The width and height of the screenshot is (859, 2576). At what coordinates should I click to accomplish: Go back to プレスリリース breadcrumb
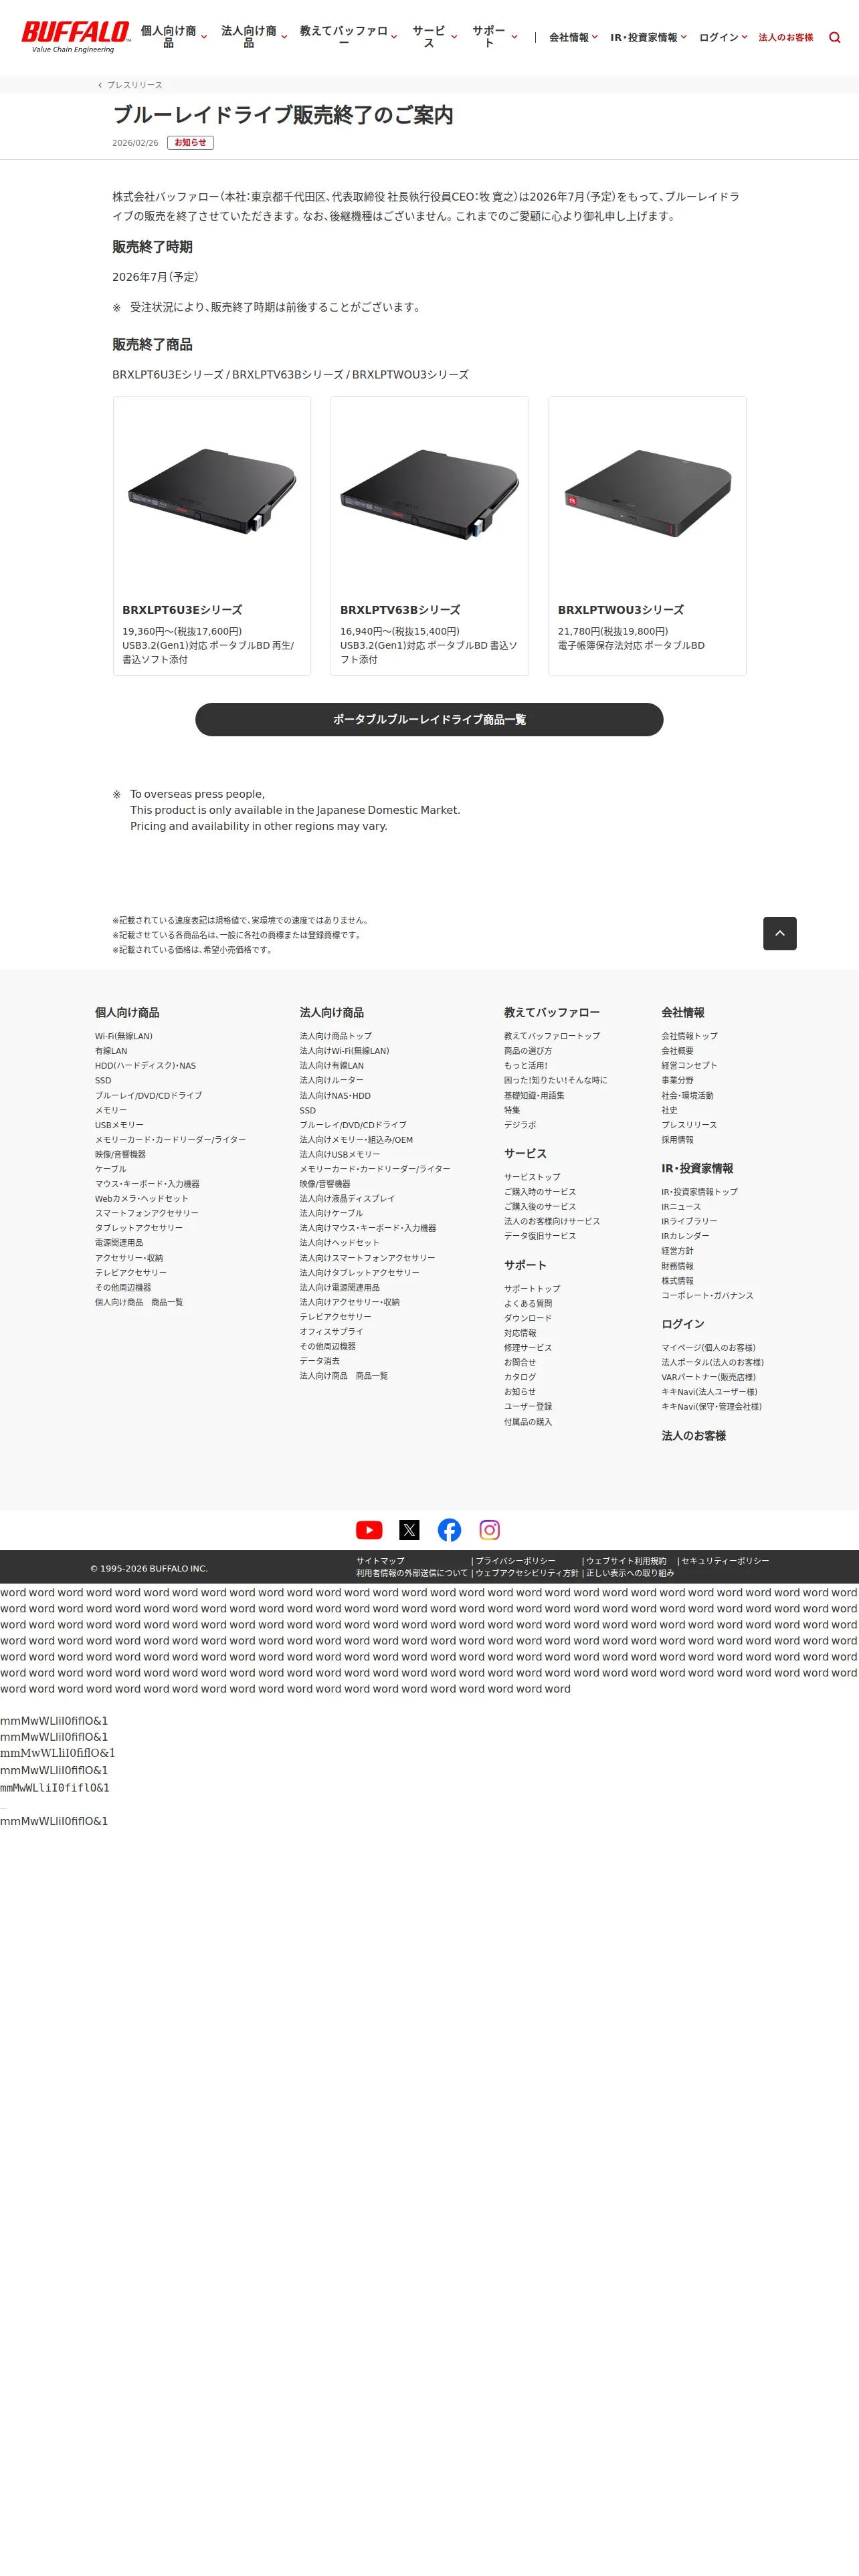[x=134, y=85]
